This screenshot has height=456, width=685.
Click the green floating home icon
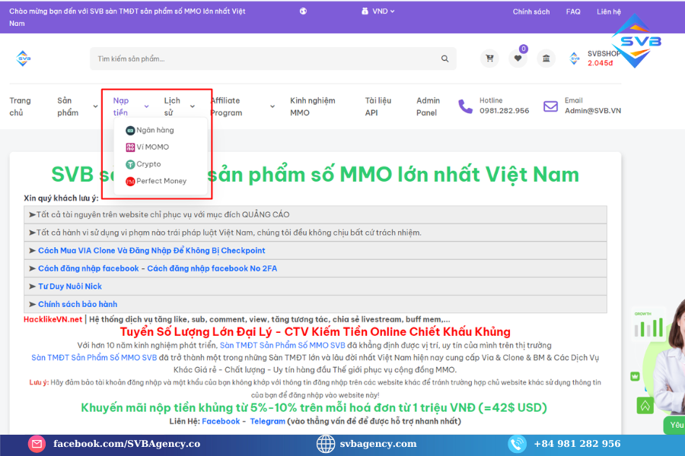pyautogui.click(x=645, y=406)
